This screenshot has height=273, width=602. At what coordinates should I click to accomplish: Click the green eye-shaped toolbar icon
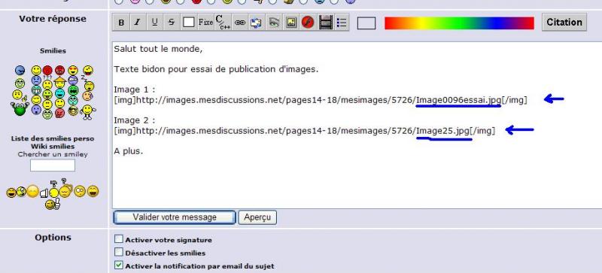(x=274, y=23)
